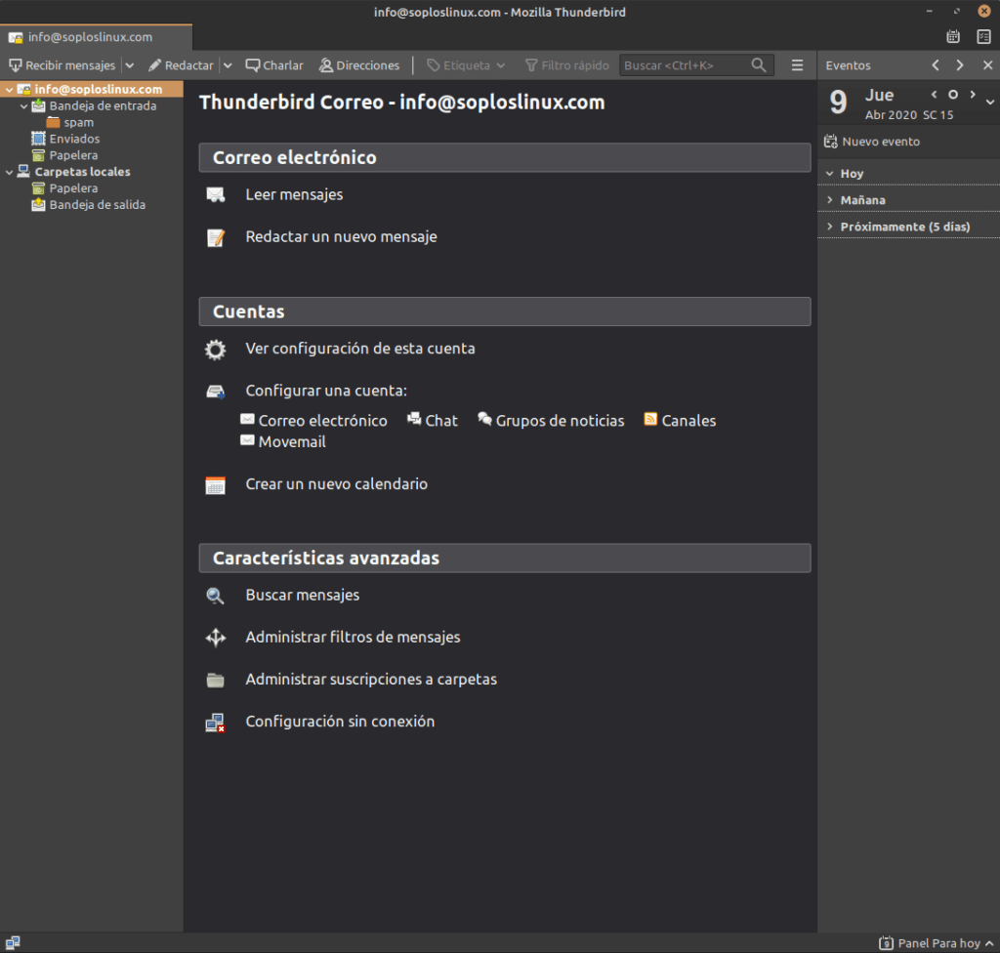1000x953 pixels.
Task: Click Redactar to compose a message
Action: [181, 65]
